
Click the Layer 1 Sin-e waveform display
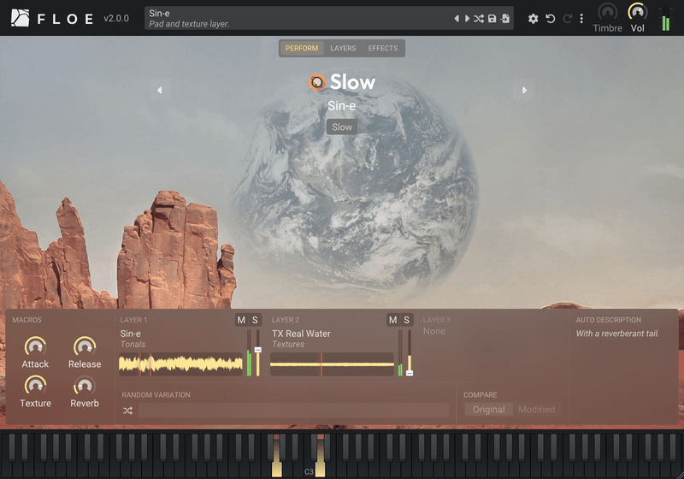tap(180, 364)
